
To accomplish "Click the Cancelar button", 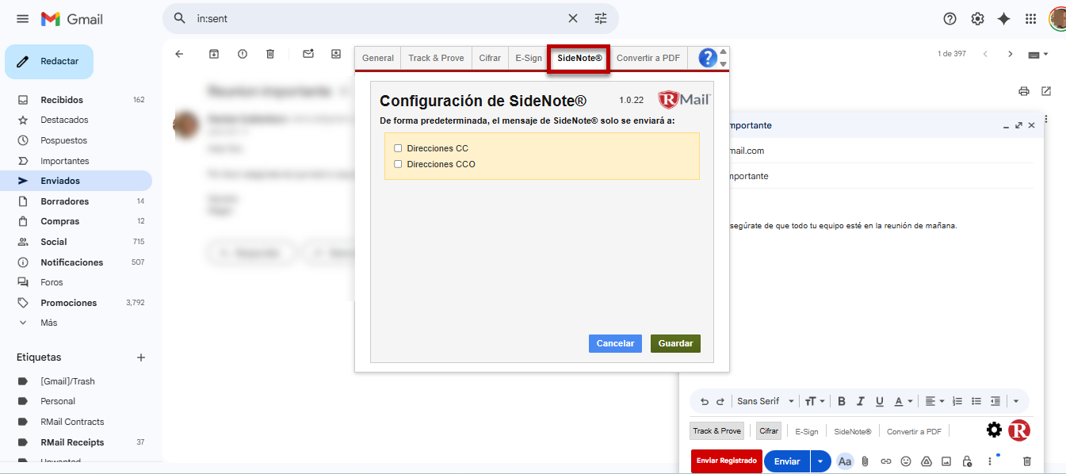I will click(615, 343).
